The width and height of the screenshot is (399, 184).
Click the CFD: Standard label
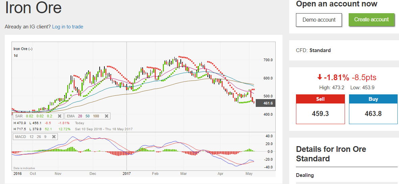[x=313, y=50]
